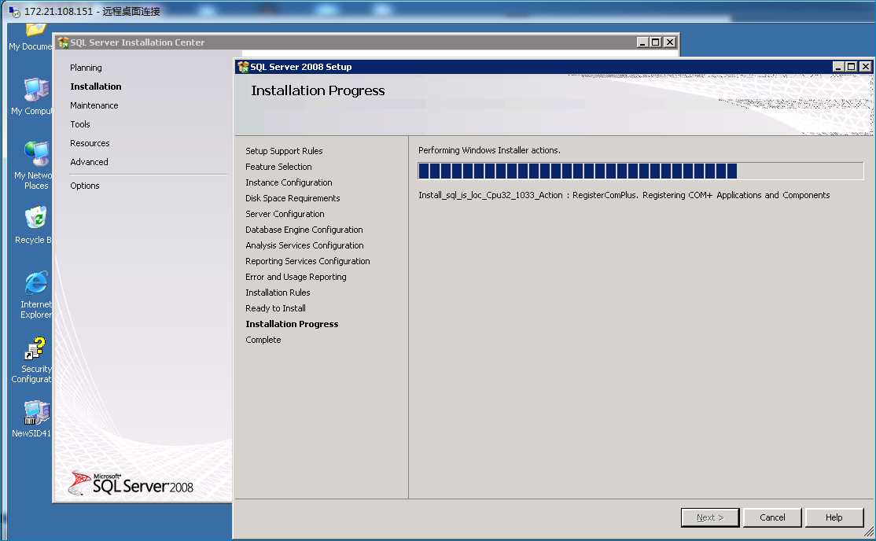Click the SQL Server Installation Center title icon
This screenshot has height=541, width=876.
(x=63, y=42)
